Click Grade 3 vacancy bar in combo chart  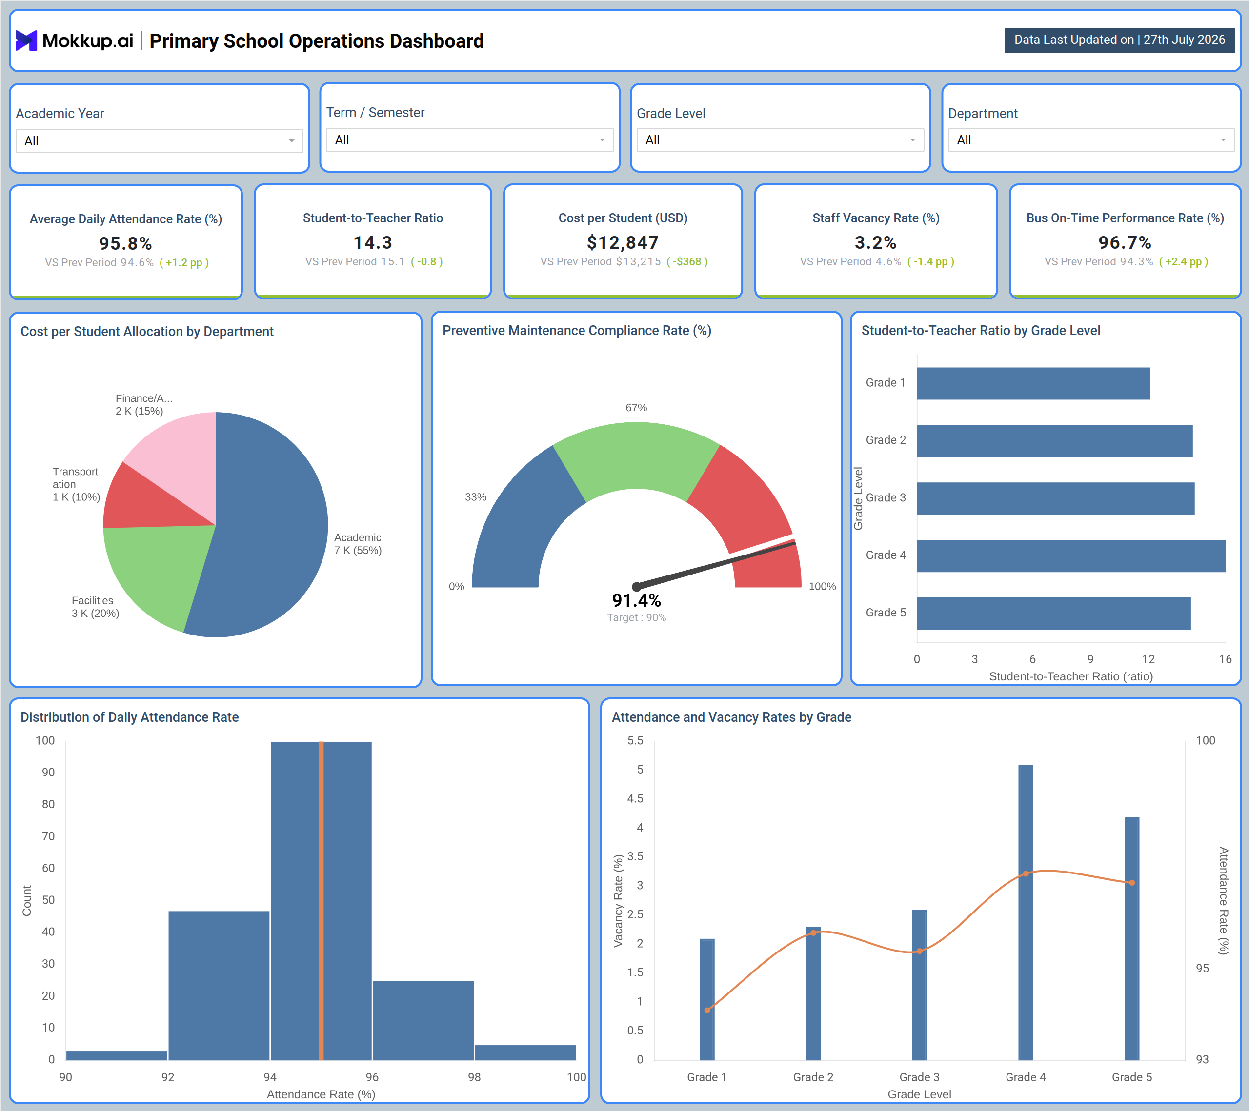tap(919, 985)
